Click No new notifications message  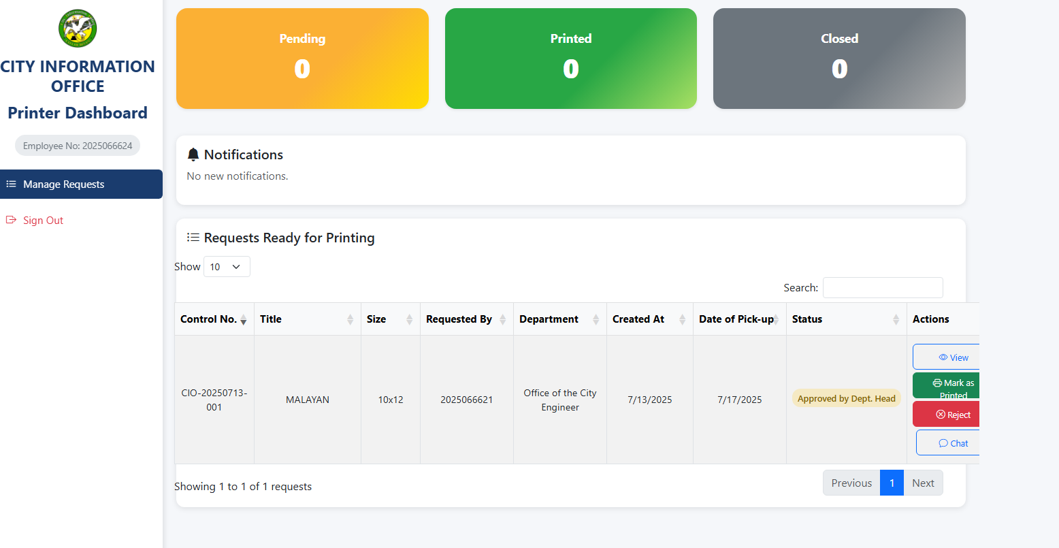tap(238, 176)
